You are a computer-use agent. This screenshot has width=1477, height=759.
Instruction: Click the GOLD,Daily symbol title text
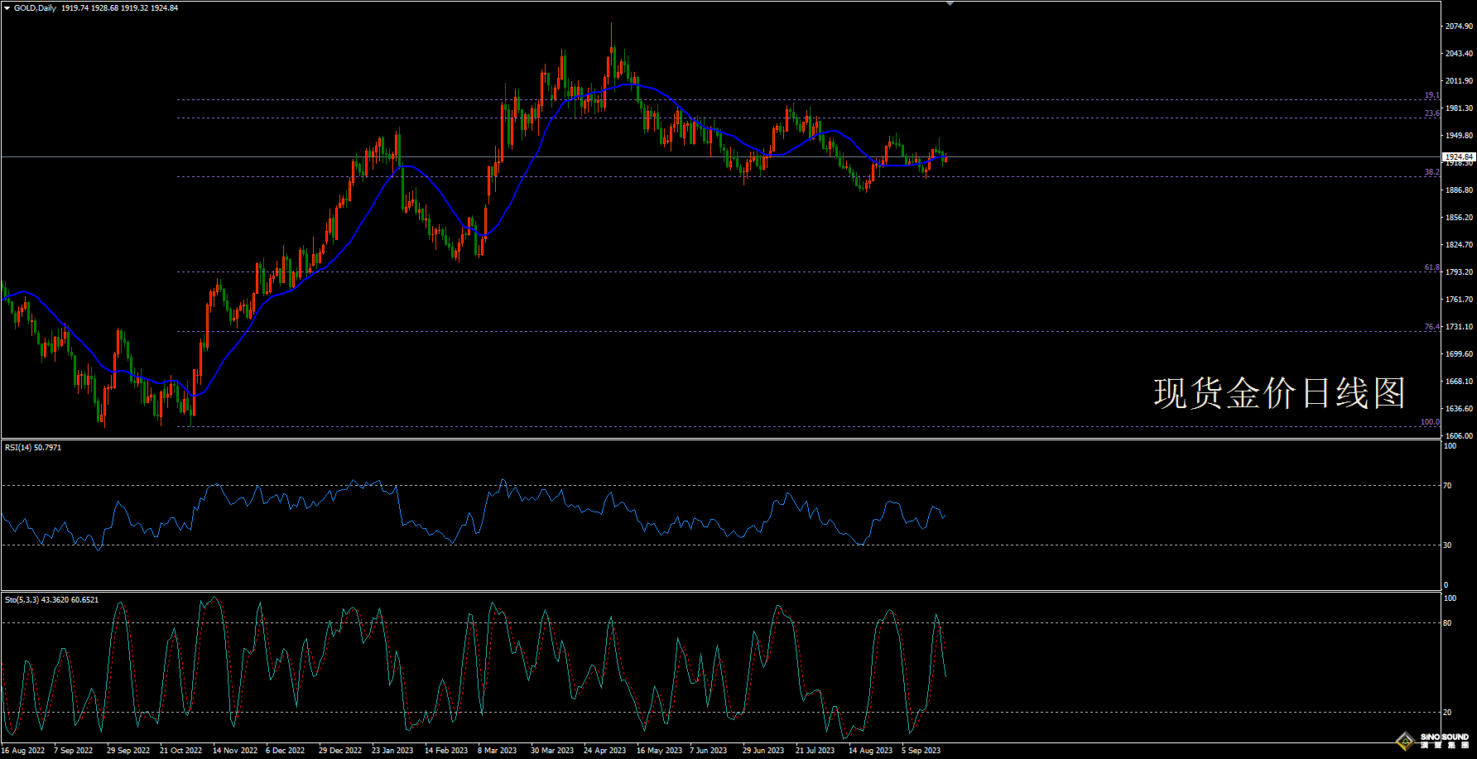pyautogui.click(x=36, y=8)
